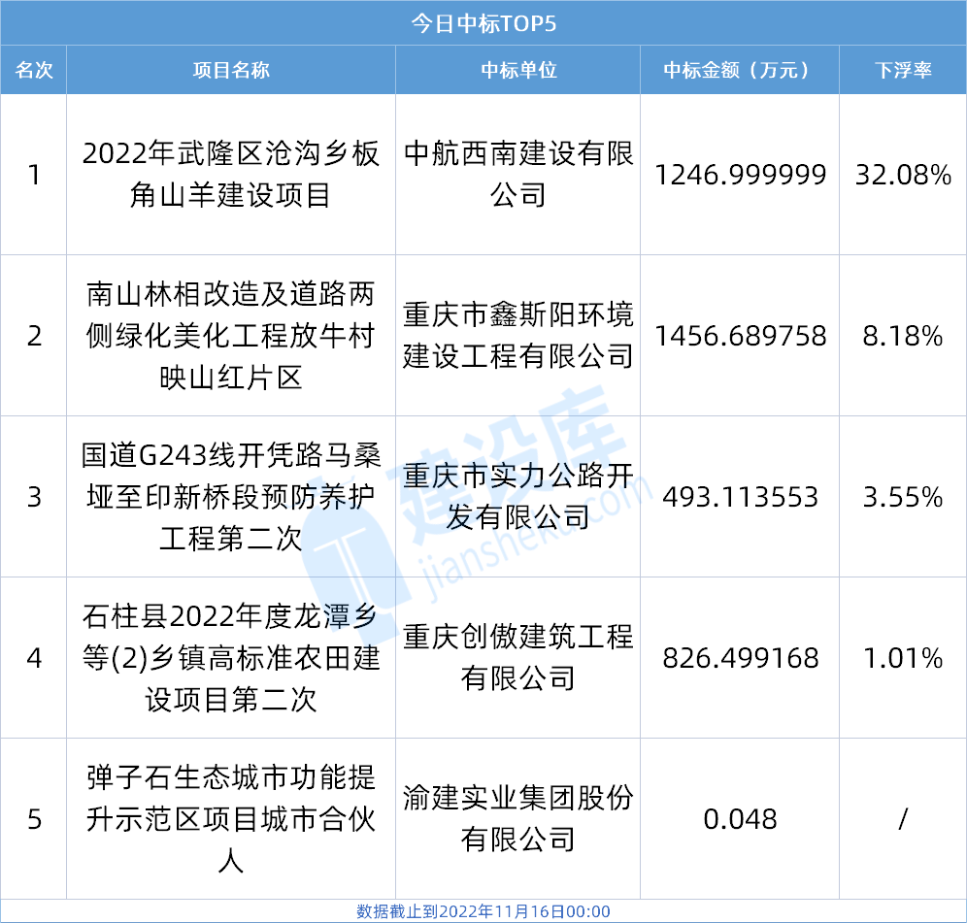
Task: Click the amount 1246.999999 cell
Action: coord(740,175)
